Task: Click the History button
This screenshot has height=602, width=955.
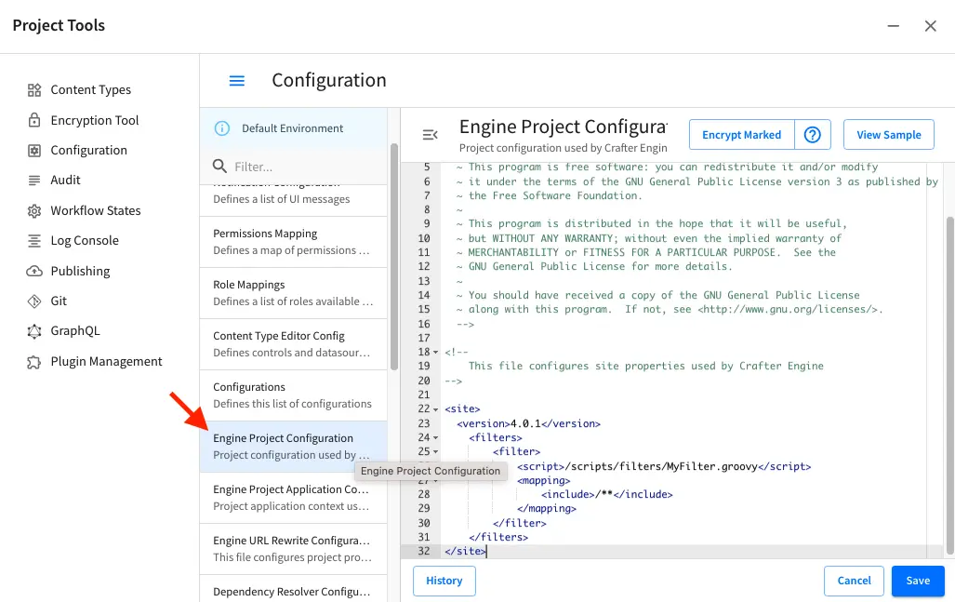Action: [444, 581]
